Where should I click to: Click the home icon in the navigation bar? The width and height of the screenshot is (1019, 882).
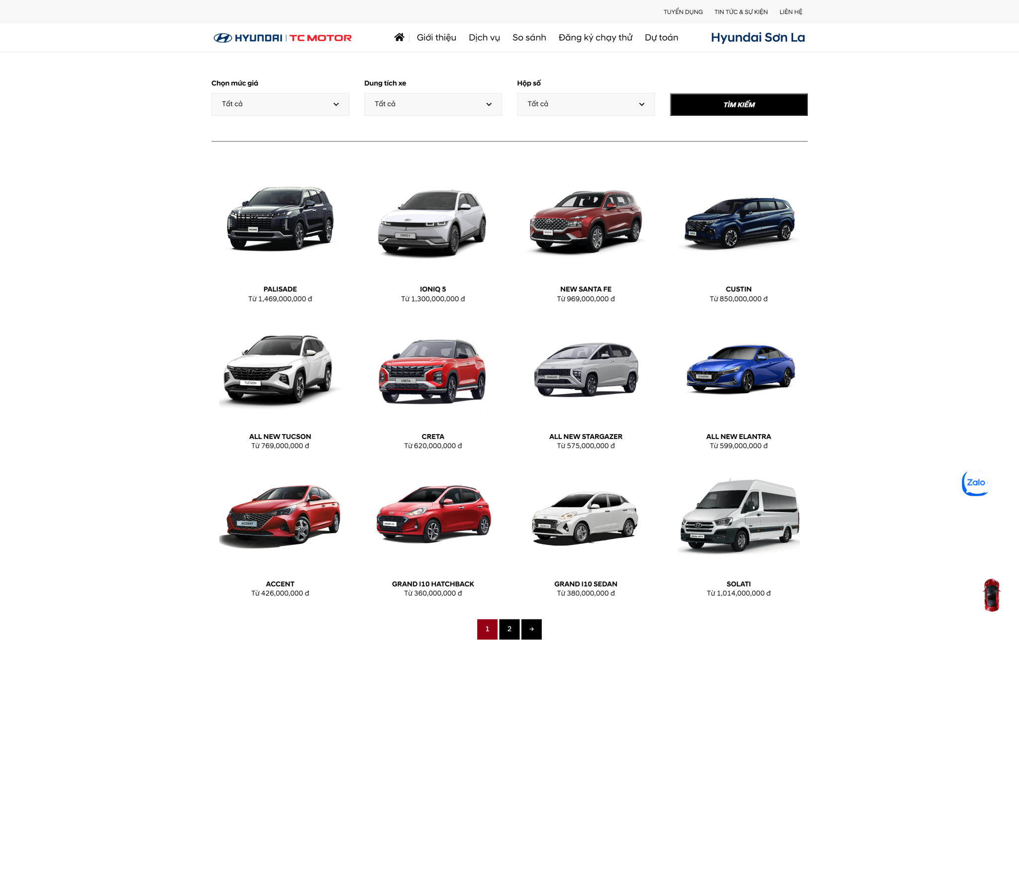click(399, 37)
